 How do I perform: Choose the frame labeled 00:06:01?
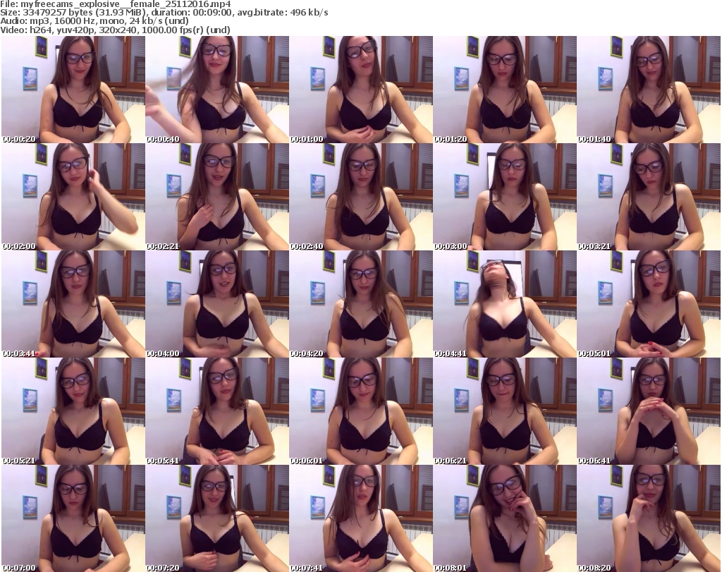pyautogui.click(x=360, y=411)
